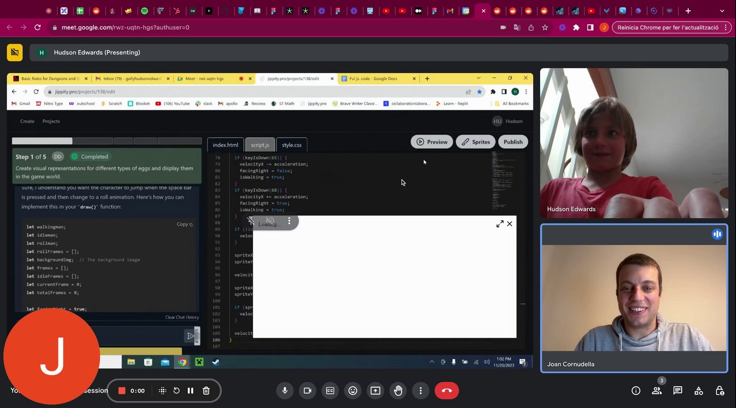This screenshot has width=736, height=408.
Task: Open the Chrome extensions puzzle menu
Action: point(576,27)
